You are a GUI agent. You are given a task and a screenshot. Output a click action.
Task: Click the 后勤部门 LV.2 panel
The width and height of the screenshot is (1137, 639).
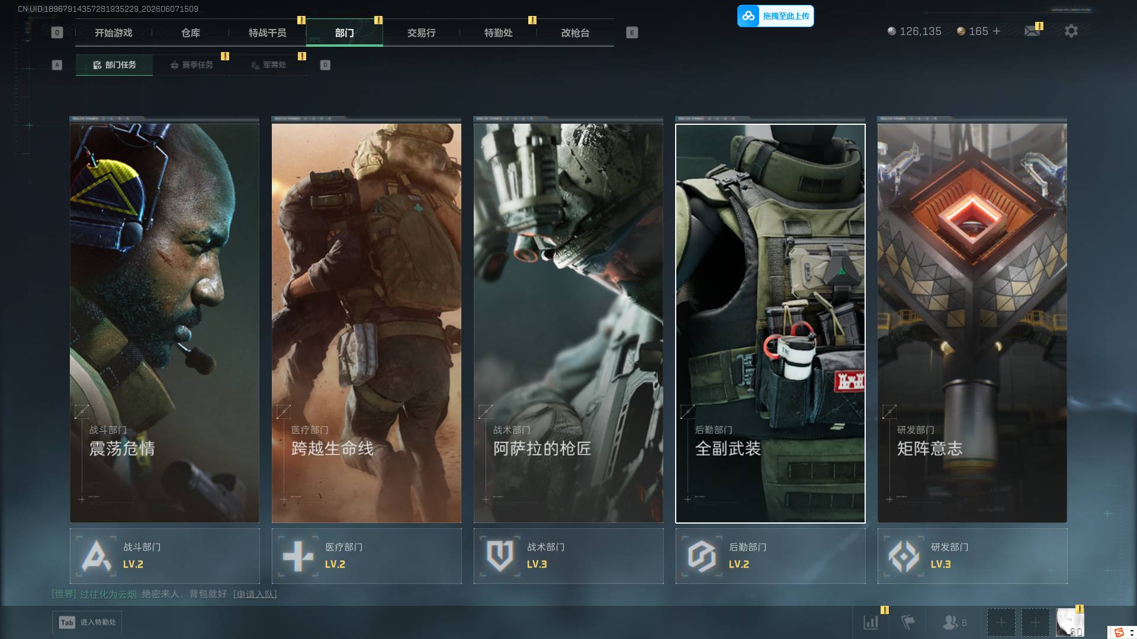tap(770, 556)
